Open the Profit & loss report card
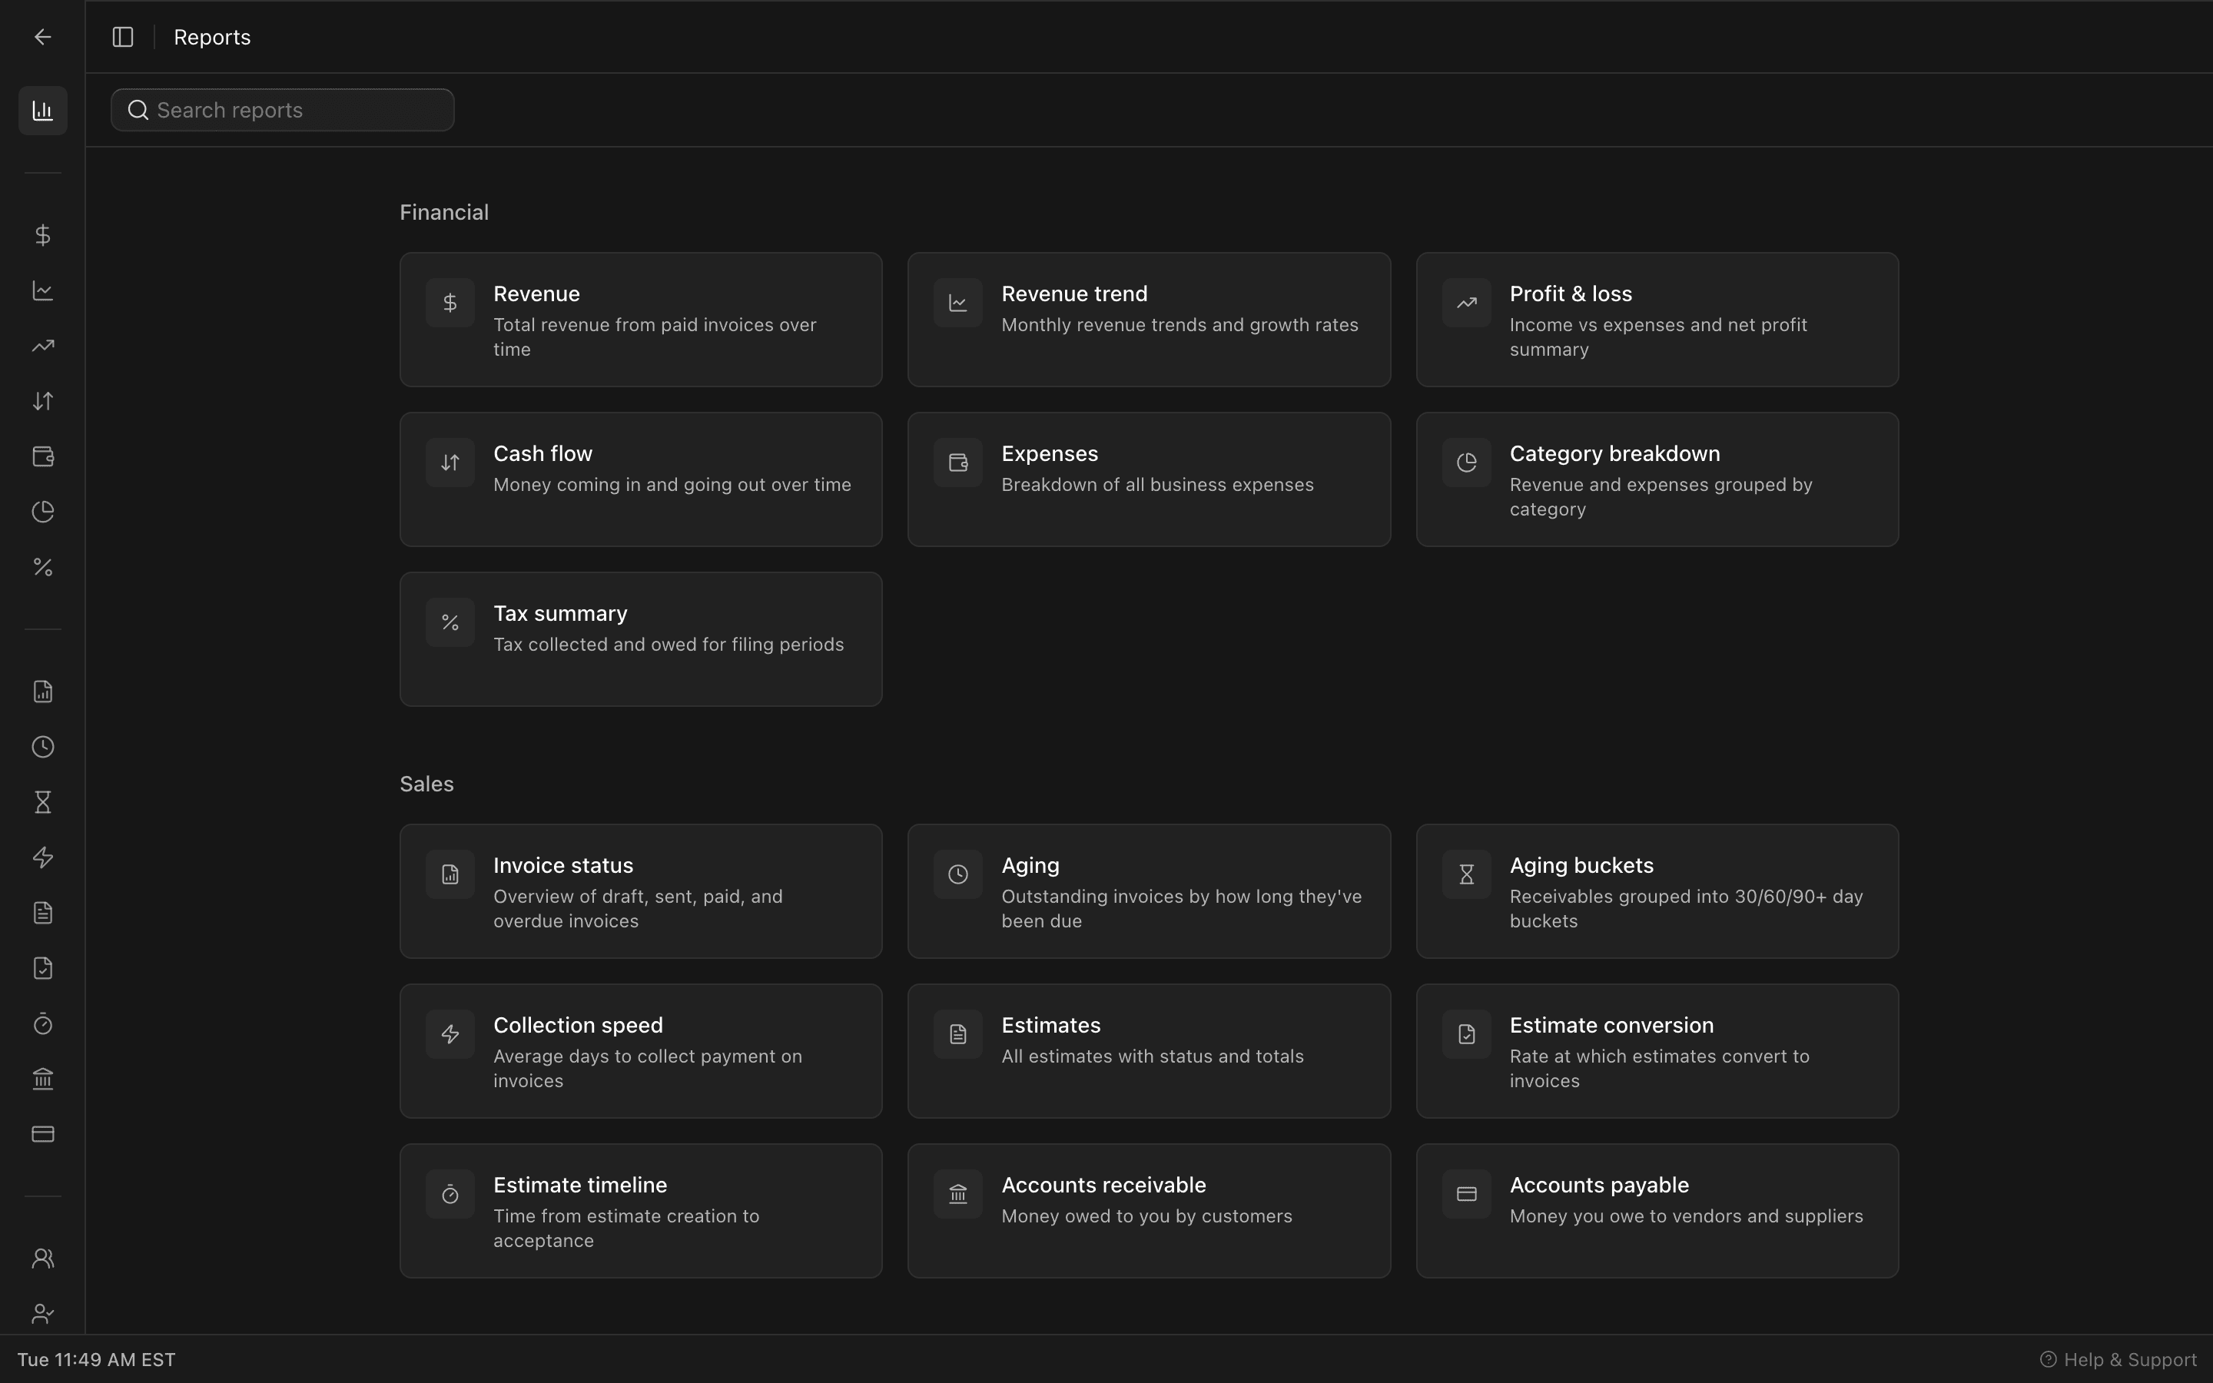Screen dimensions: 2213x1383 click(x=1657, y=319)
